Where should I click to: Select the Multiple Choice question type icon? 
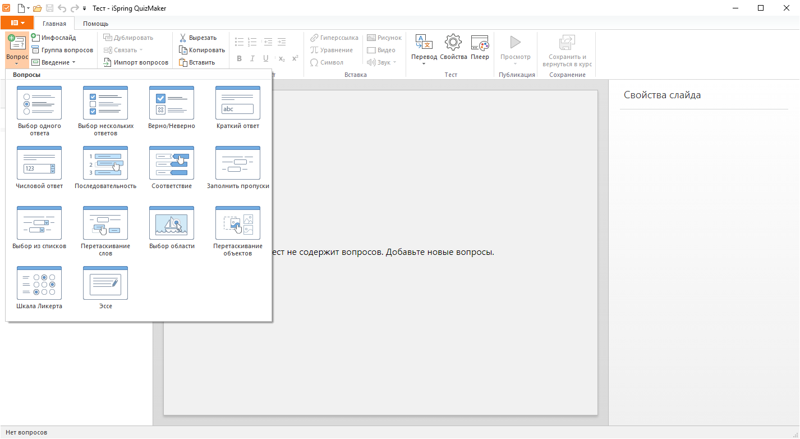coord(39,103)
